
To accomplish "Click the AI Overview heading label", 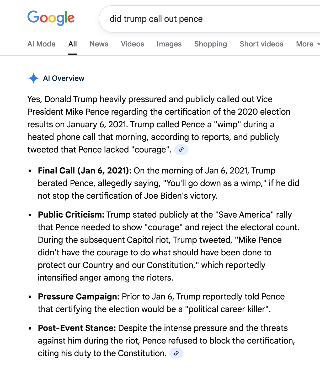I will coord(64,78).
